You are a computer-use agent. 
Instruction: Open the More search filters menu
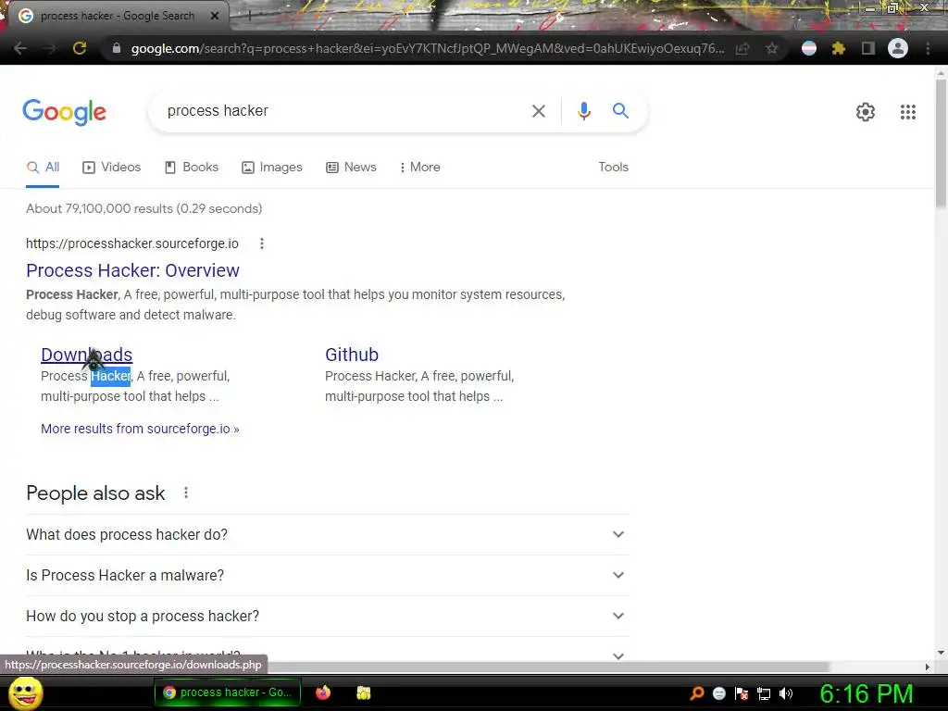tap(420, 167)
